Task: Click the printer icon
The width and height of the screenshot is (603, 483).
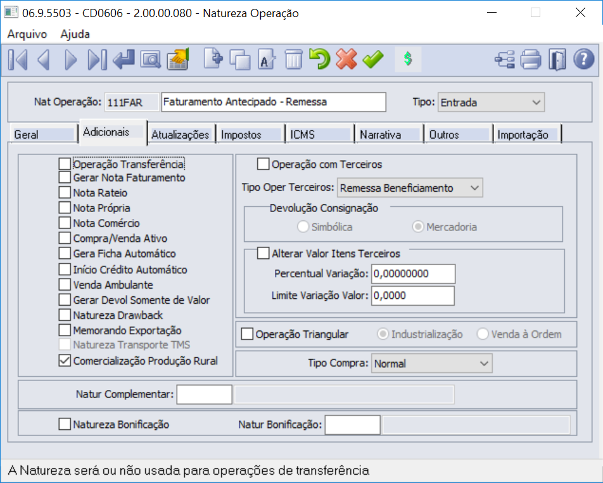Action: 531,60
